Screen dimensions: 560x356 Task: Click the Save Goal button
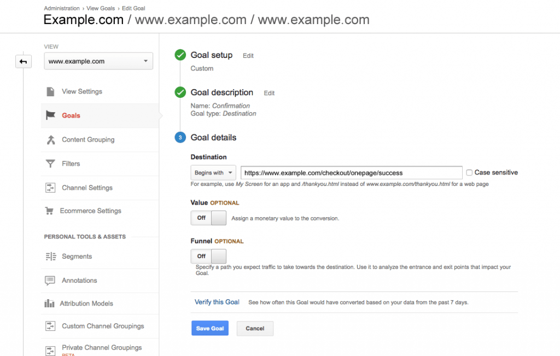click(210, 328)
